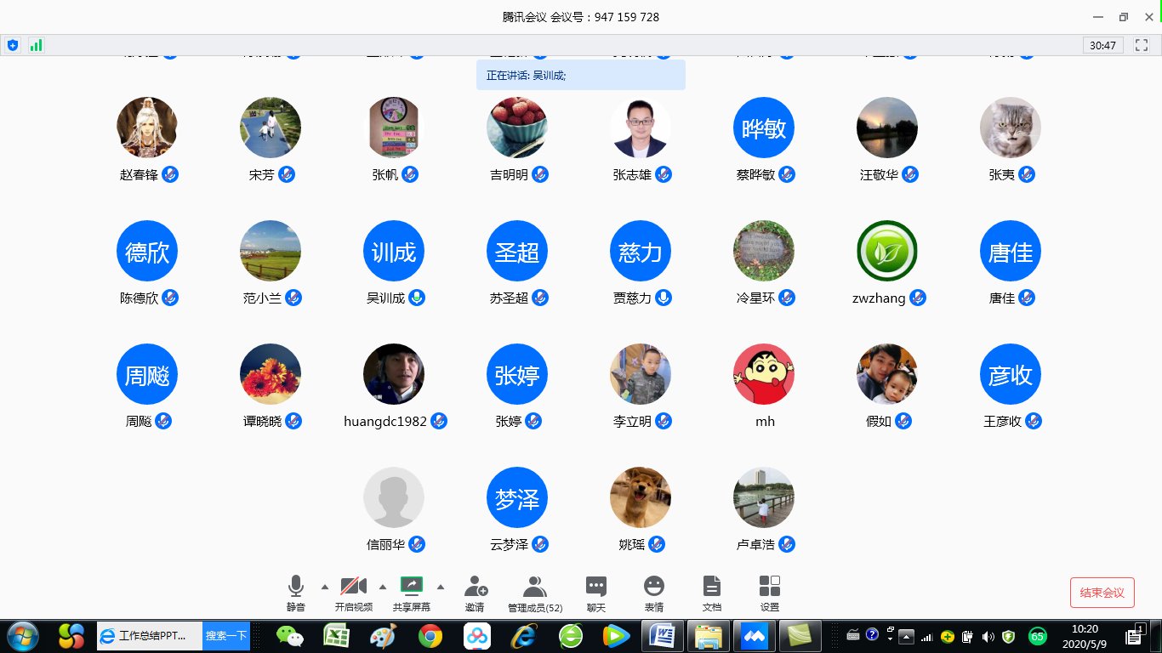Screen dimensions: 1162x653
Task: Select 张志雄's participant avatar
Action: [x=641, y=128]
